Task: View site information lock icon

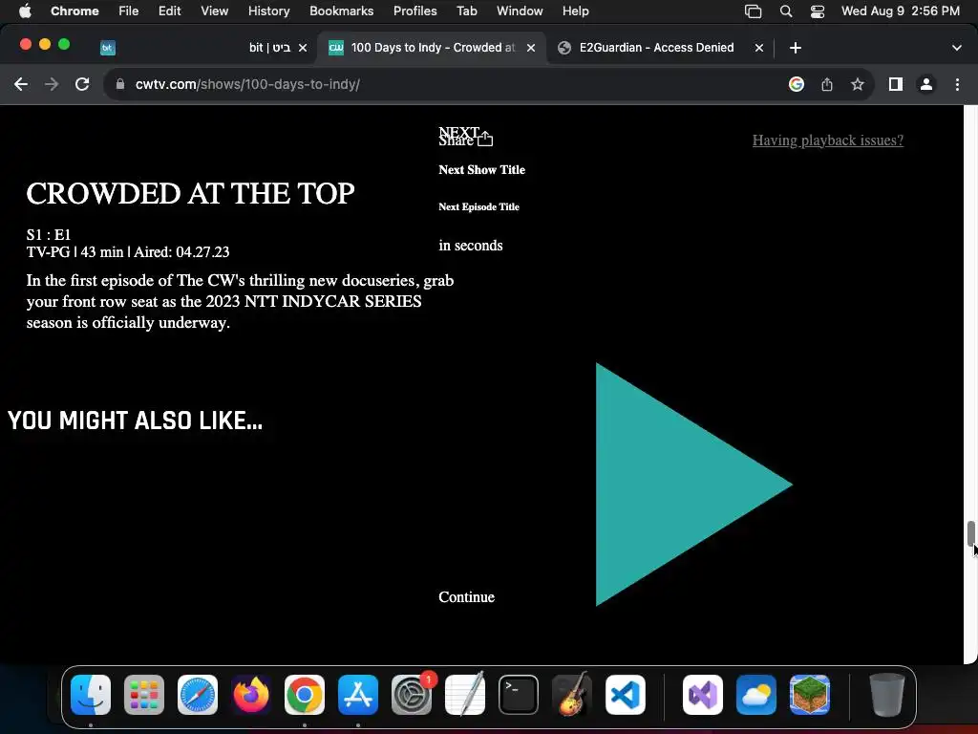Action: [x=120, y=84]
